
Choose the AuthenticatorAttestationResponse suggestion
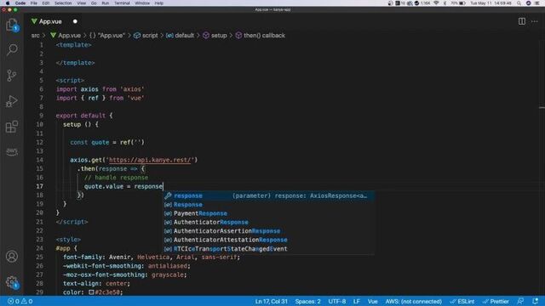[269, 240]
